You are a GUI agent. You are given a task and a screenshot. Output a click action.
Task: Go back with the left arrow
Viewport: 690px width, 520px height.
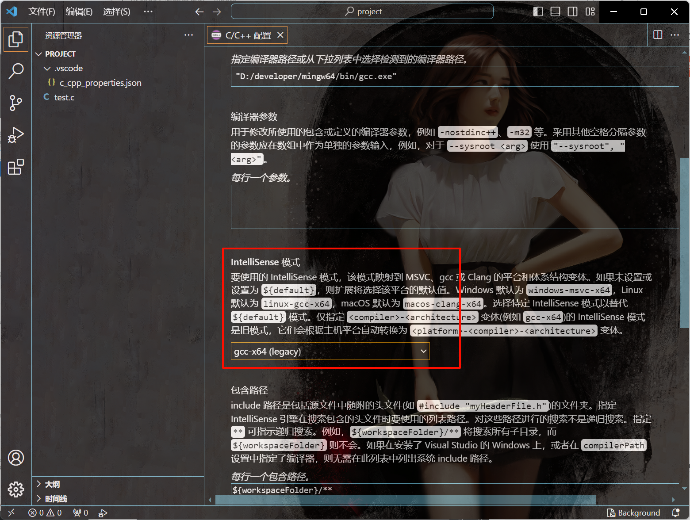(x=199, y=11)
